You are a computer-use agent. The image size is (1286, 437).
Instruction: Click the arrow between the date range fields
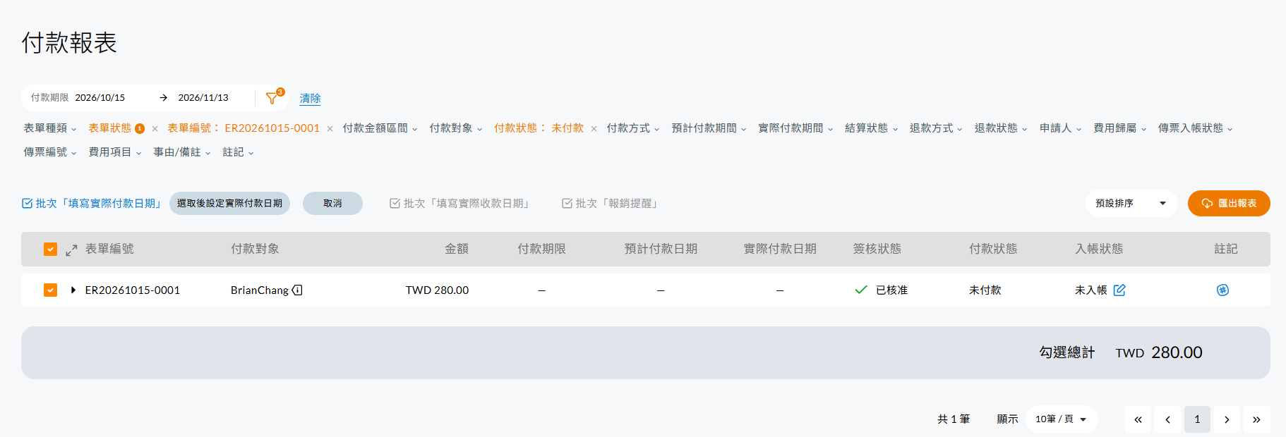pyautogui.click(x=163, y=98)
